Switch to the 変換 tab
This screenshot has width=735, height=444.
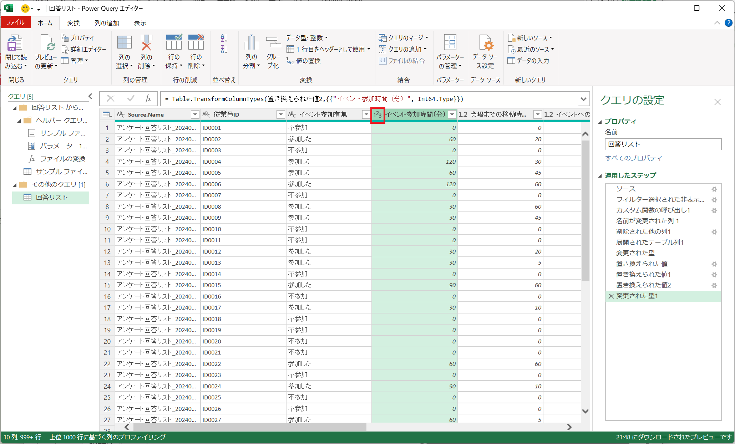73,23
